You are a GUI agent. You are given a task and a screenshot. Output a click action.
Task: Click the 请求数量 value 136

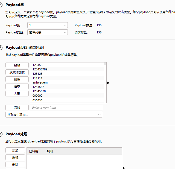(99, 32)
